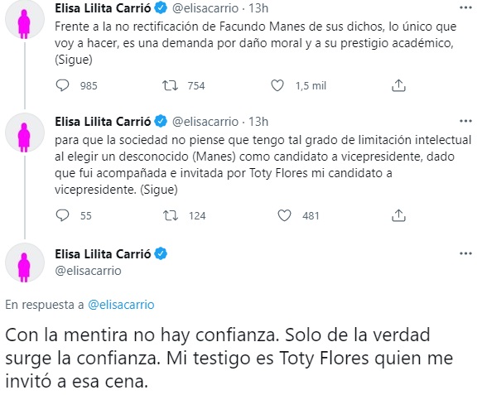Viewport: 482px width, 395px height.
Task: Open the @elisacarrio link after En respuesta a
Action: pyautogui.click(x=121, y=305)
